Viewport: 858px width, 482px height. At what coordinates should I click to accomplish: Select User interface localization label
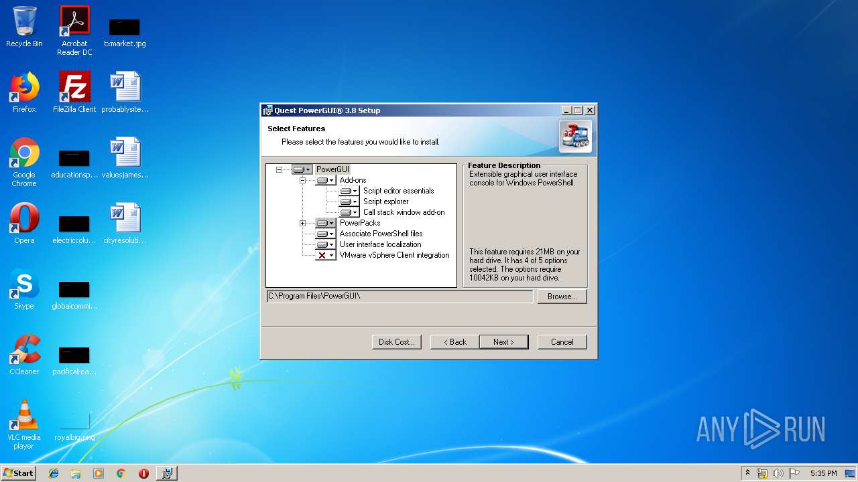point(380,244)
